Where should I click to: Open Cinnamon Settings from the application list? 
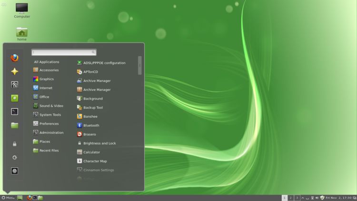[x=95, y=170]
